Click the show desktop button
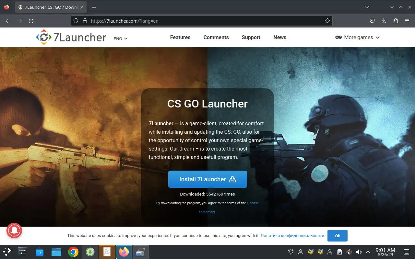 coord(406,252)
